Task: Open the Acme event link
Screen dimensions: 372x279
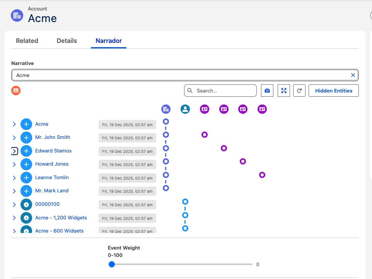Action: 42,124
